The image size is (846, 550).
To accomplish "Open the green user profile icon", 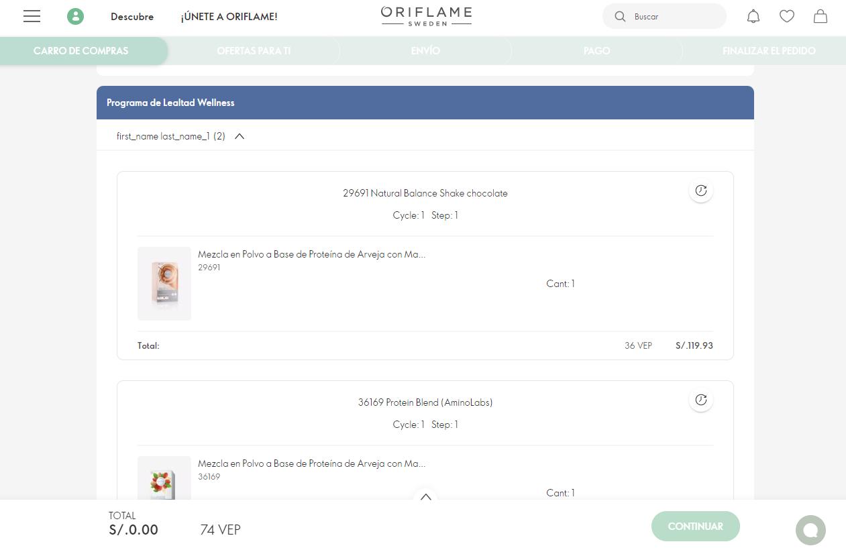I will (75, 17).
